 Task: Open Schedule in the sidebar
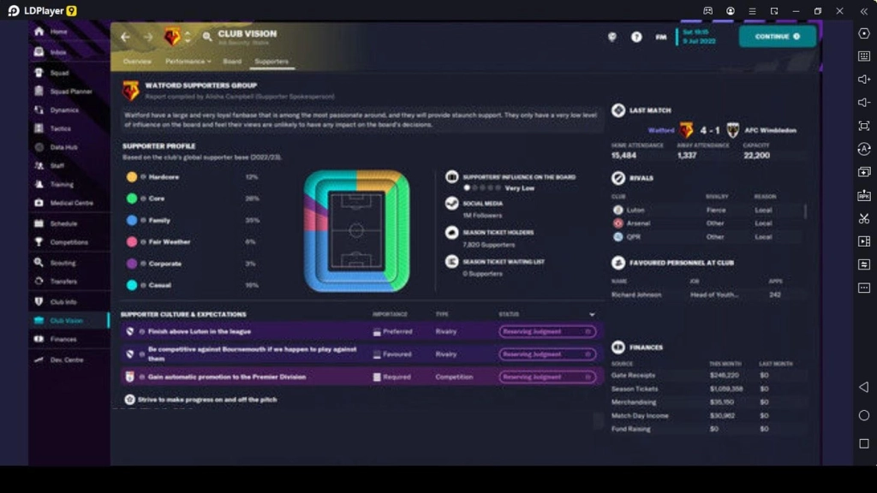tap(63, 223)
